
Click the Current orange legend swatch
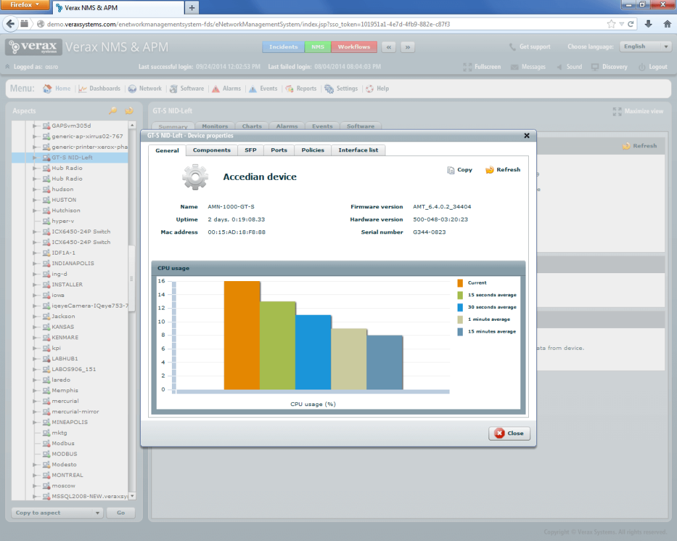[460, 283]
